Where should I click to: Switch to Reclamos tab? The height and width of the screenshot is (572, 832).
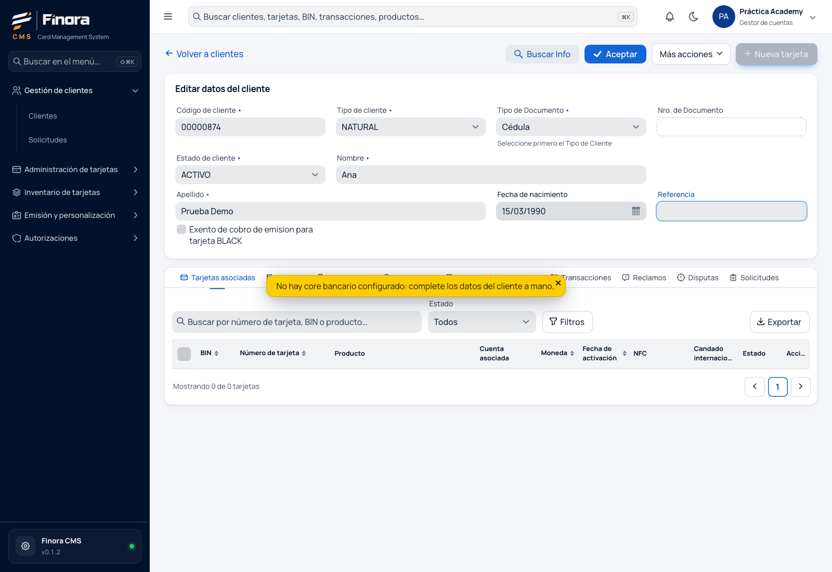tap(644, 278)
